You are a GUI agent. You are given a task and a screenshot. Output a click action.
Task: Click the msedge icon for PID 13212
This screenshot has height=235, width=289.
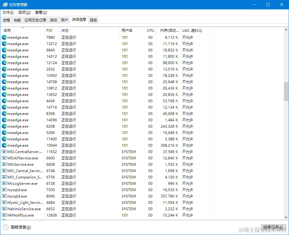4,44
